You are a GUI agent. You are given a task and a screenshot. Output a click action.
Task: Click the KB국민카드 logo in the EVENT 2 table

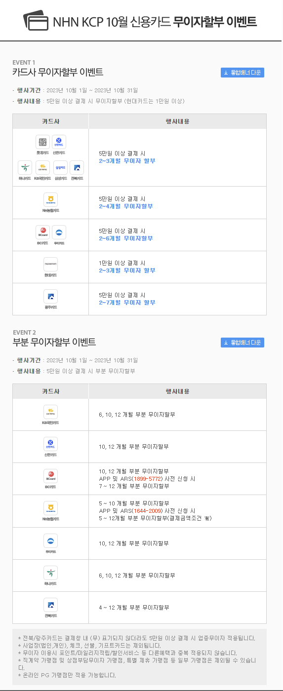pos(50,412)
